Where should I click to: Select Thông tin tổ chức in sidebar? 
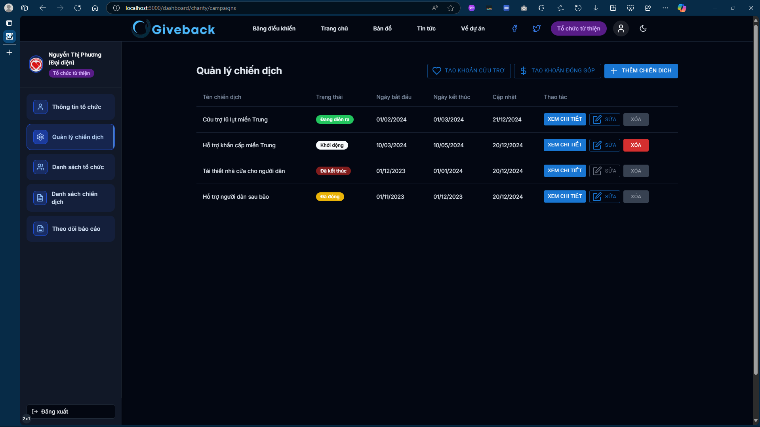tap(70, 107)
